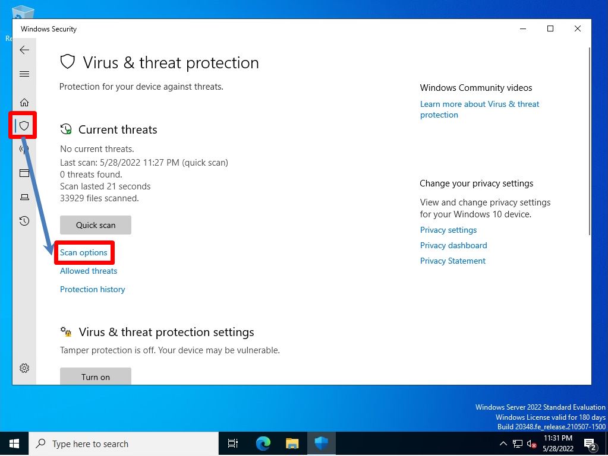Open the Scan options link
Screen dimensions: 608x456
pyautogui.click(x=83, y=252)
